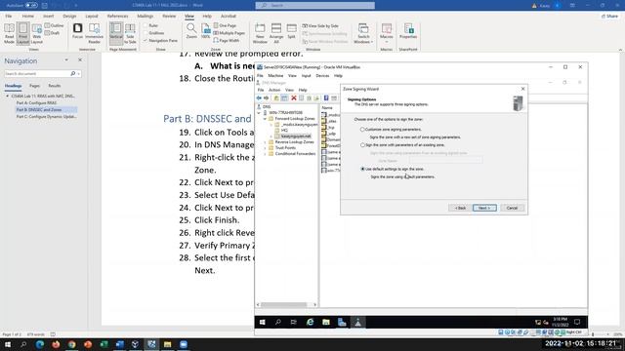This screenshot has height=351, width=625.
Task: Select Print Layout view
Action: [23, 33]
